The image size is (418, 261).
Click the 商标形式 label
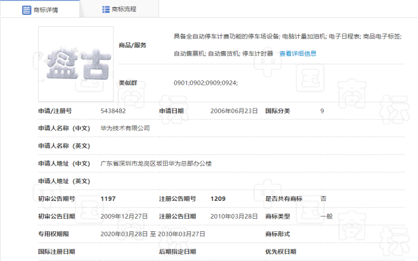278,234
